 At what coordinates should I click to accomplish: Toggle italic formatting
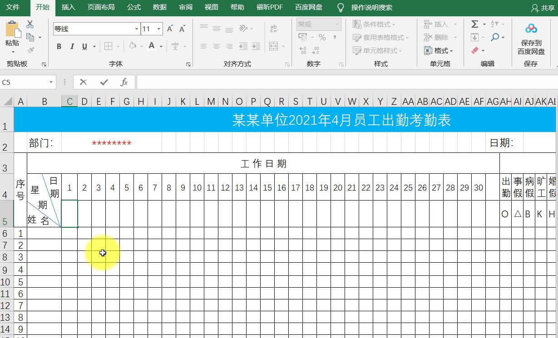pyautogui.click(x=73, y=46)
